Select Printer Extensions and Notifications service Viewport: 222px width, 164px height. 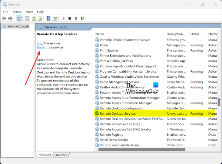pyautogui.click(x=125, y=55)
